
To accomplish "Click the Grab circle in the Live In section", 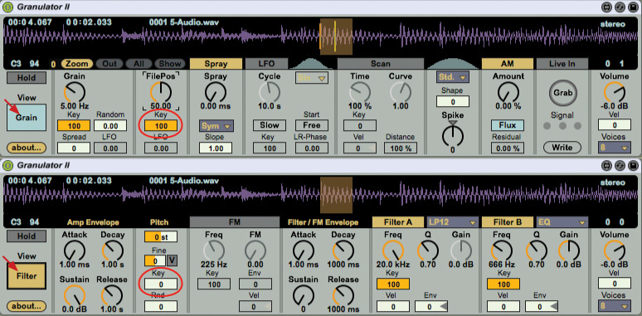I will (x=562, y=93).
